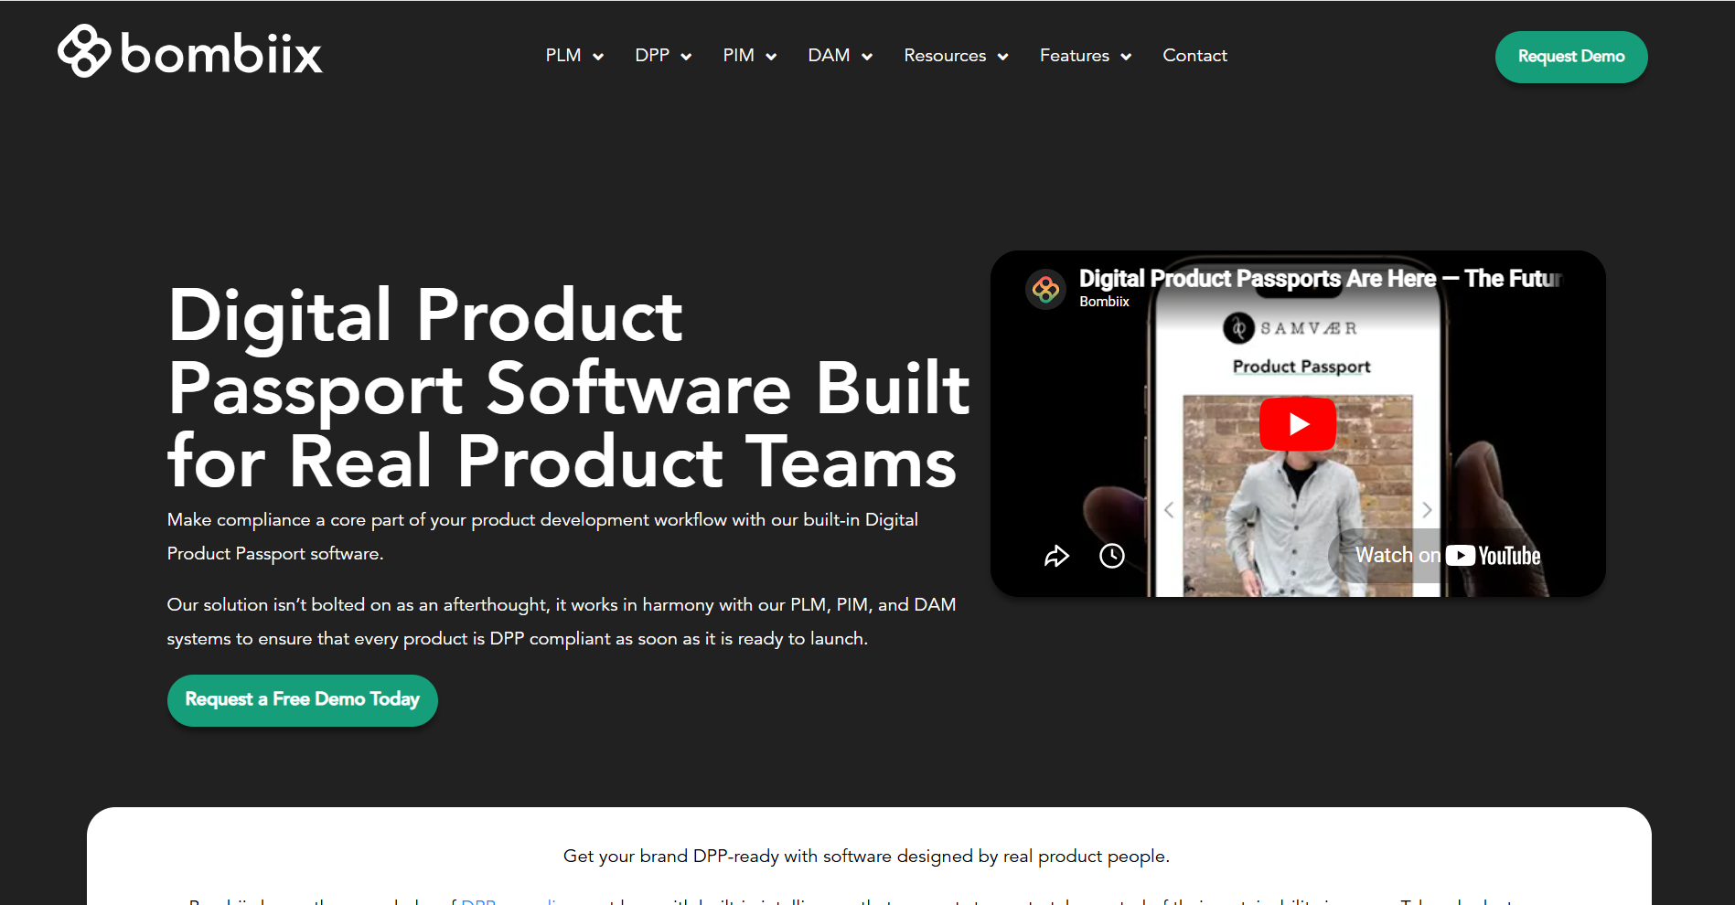Click the bombiix logo
This screenshot has width=1735, height=905.
(x=190, y=52)
